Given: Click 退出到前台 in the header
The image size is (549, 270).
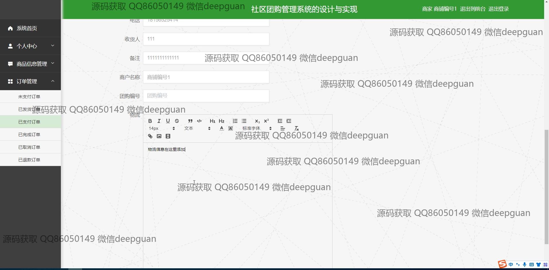Looking at the screenshot, I should coord(473,9).
